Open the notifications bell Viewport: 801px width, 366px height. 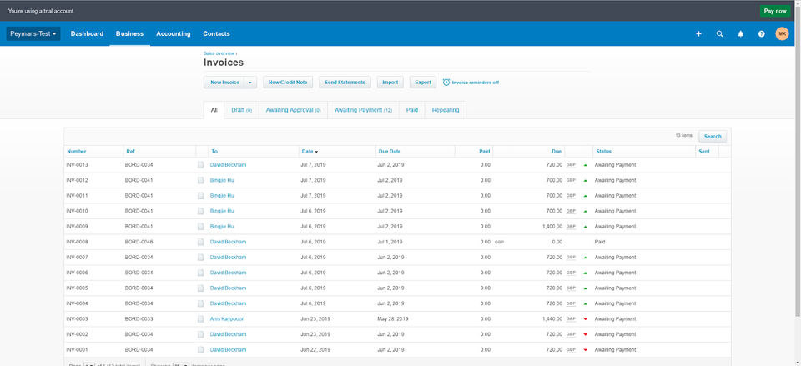coord(741,33)
